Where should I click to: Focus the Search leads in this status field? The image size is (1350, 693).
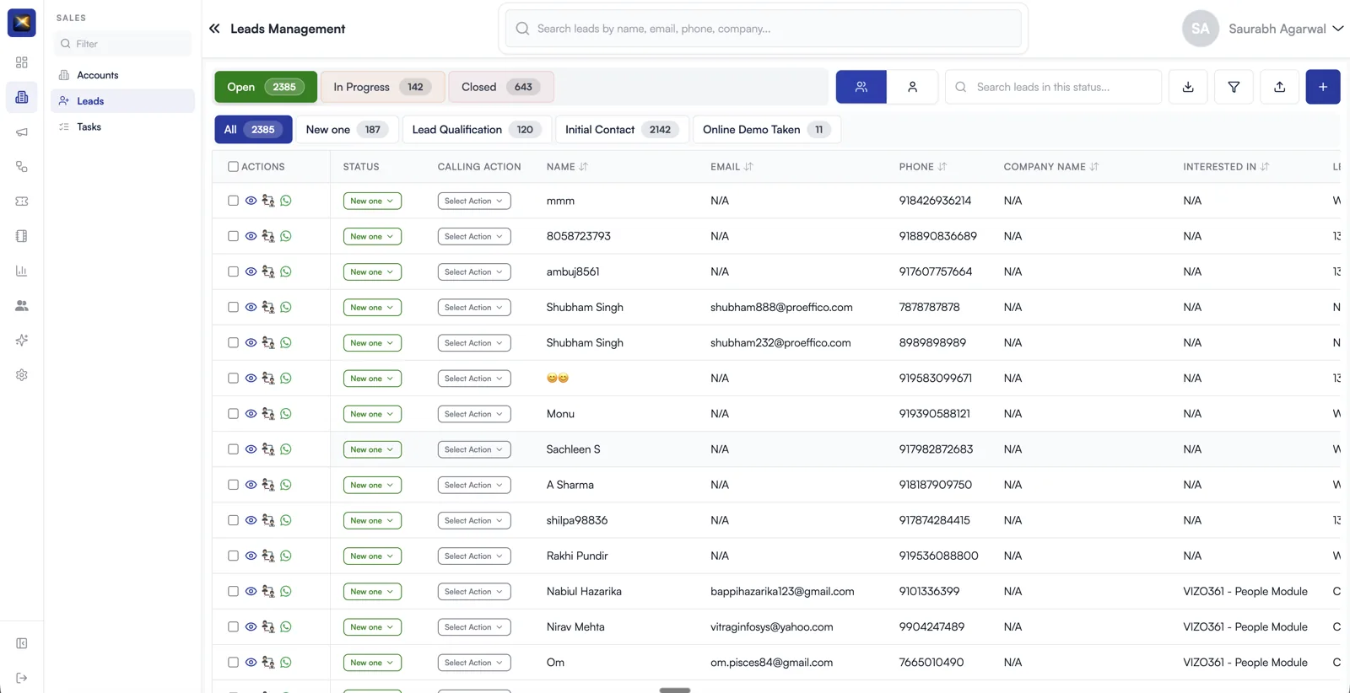coord(1053,87)
